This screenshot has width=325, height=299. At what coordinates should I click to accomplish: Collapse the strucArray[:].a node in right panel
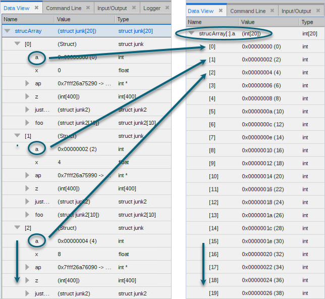[192, 34]
